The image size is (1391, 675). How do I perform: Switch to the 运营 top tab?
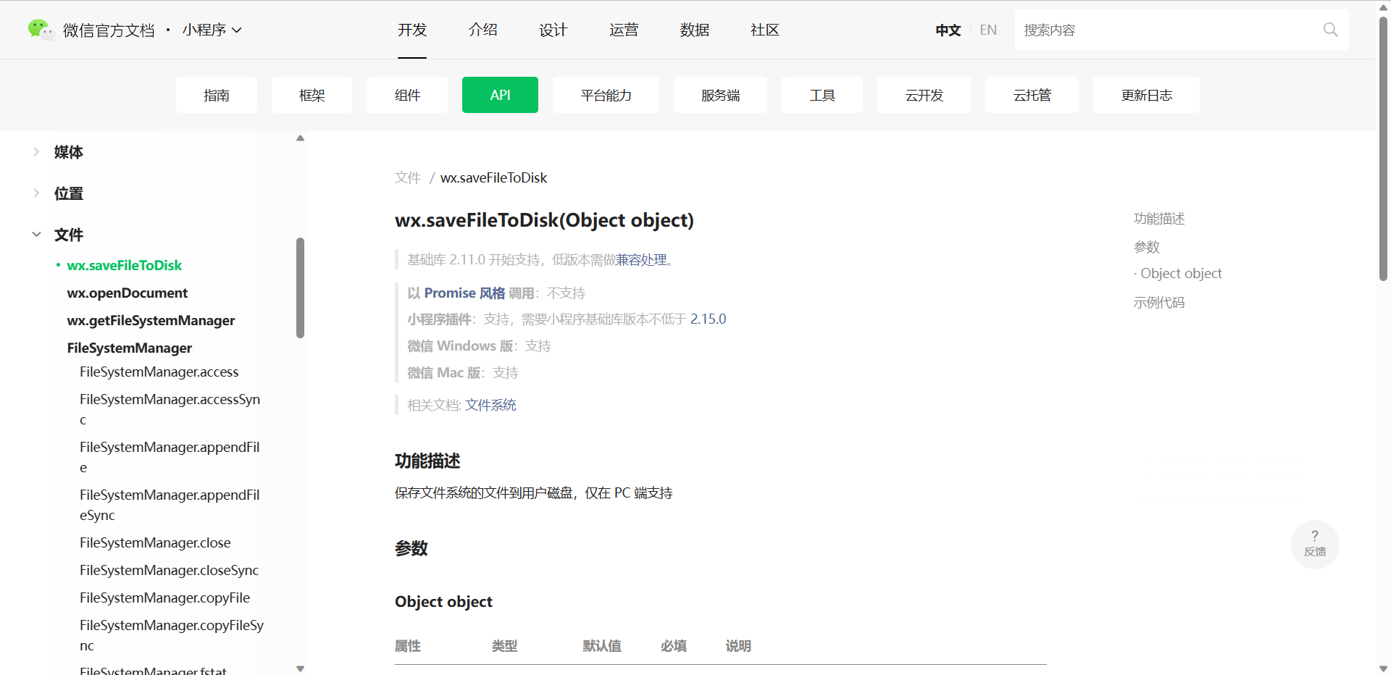click(x=624, y=30)
